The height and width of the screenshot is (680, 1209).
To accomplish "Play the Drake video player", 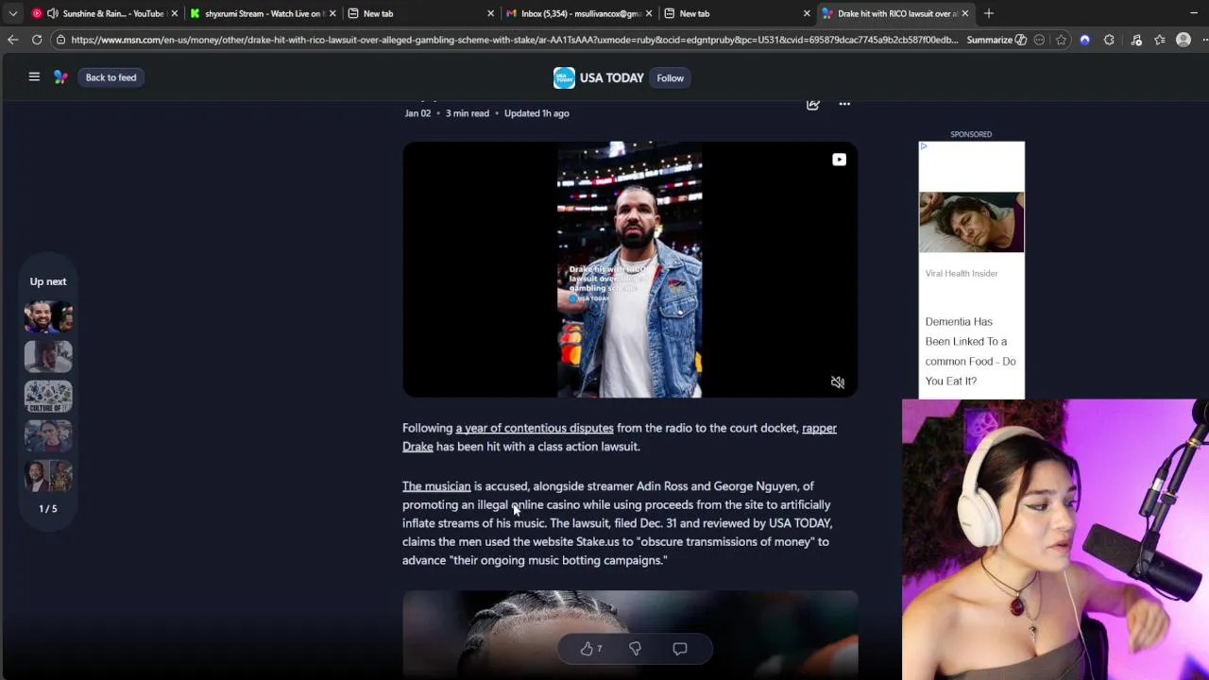I will pos(630,269).
